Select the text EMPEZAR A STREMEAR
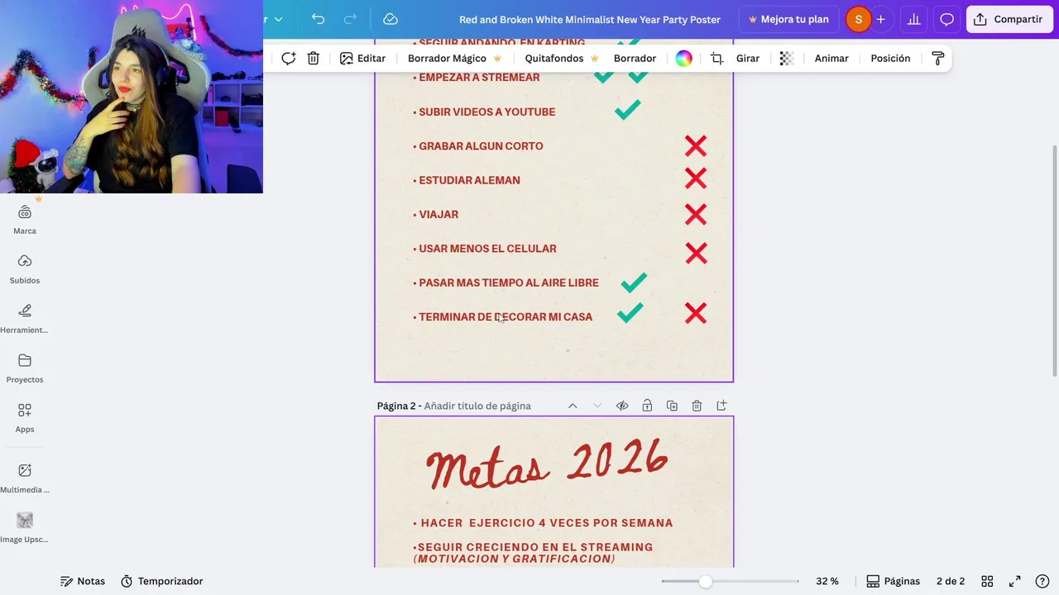The image size is (1059, 595). pyautogui.click(x=479, y=78)
